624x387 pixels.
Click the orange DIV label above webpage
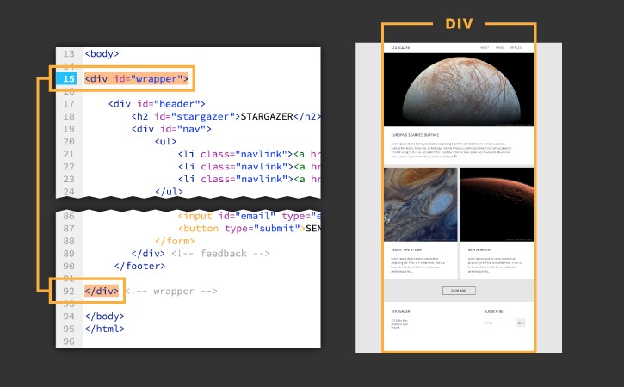(459, 24)
